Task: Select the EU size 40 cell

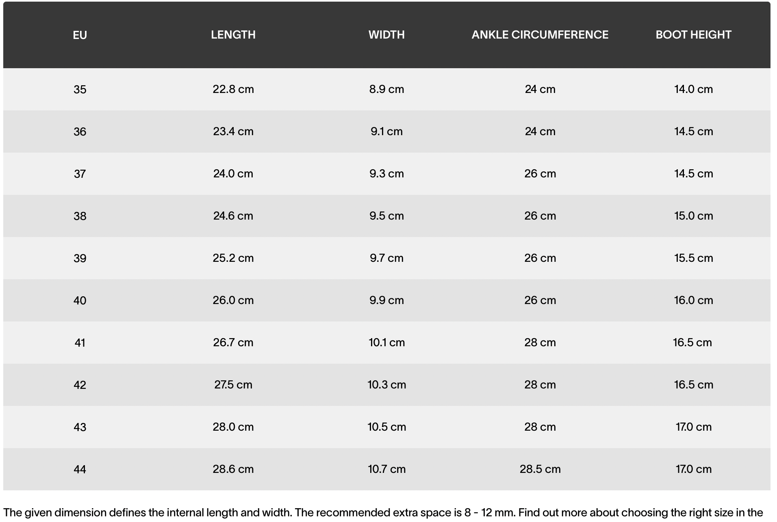Action: coord(80,300)
